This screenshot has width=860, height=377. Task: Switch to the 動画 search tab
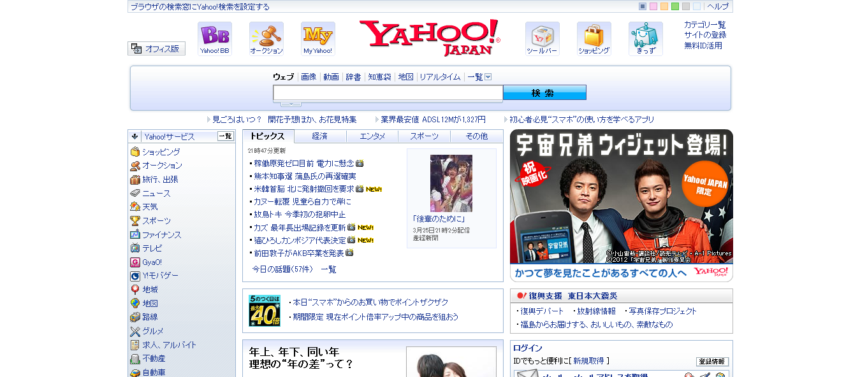[x=331, y=77]
